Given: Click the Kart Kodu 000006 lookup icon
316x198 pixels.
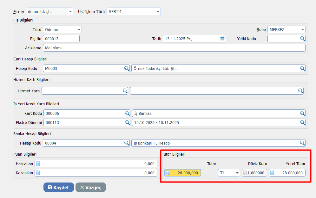Looking at the screenshot, I should (x=127, y=113).
